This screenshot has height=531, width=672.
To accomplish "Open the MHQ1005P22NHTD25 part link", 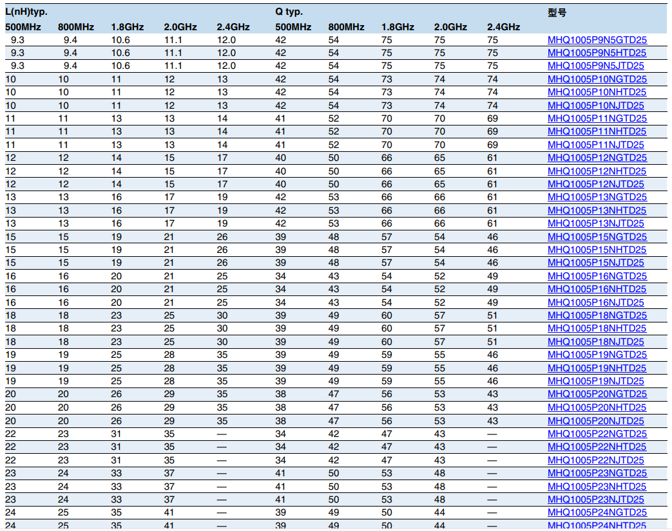I will click(597, 447).
